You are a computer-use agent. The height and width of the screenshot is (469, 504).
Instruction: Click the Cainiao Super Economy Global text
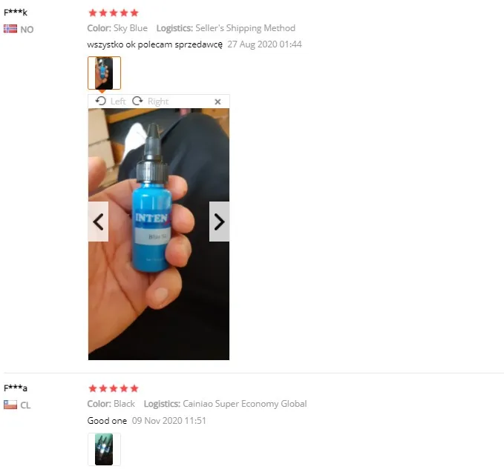(x=245, y=404)
